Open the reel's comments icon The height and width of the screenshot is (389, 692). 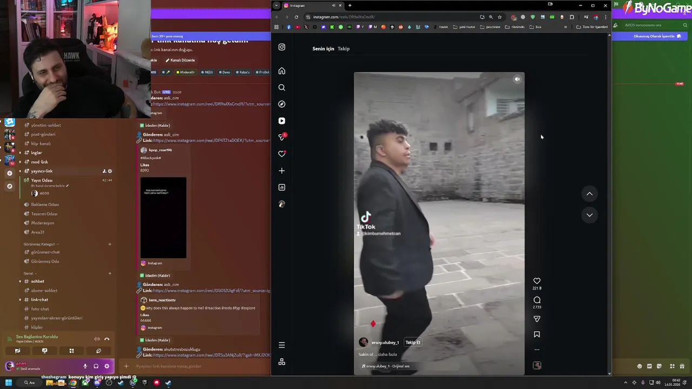click(537, 300)
